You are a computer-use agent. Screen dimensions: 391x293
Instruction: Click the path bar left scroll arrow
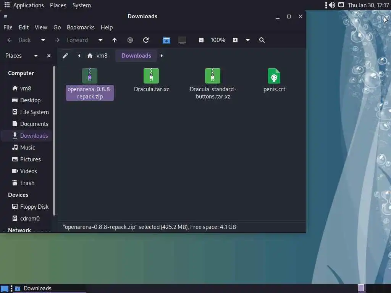tap(79, 56)
